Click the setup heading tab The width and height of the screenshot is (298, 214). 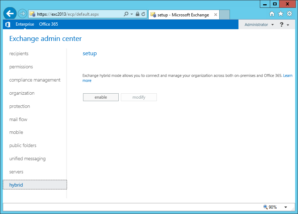coord(90,53)
